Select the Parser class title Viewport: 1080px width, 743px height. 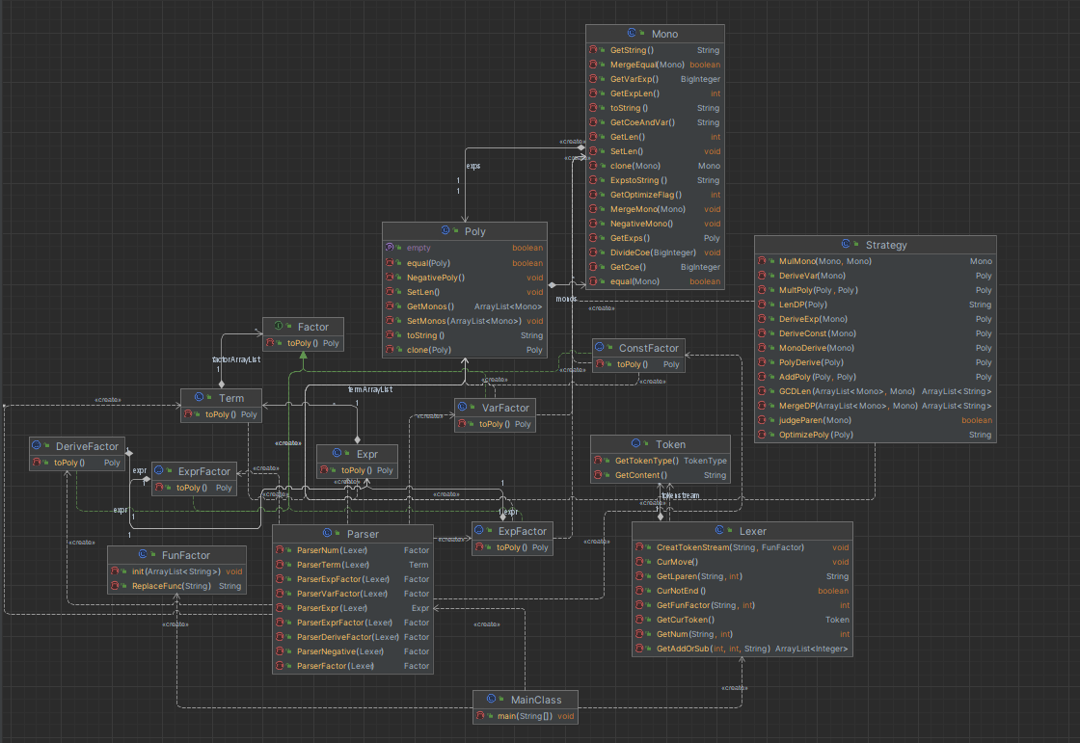tap(363, 534)
